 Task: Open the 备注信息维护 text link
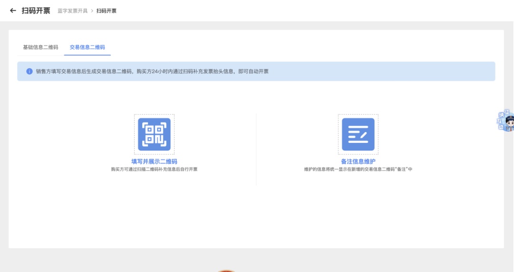click(358, 161)
